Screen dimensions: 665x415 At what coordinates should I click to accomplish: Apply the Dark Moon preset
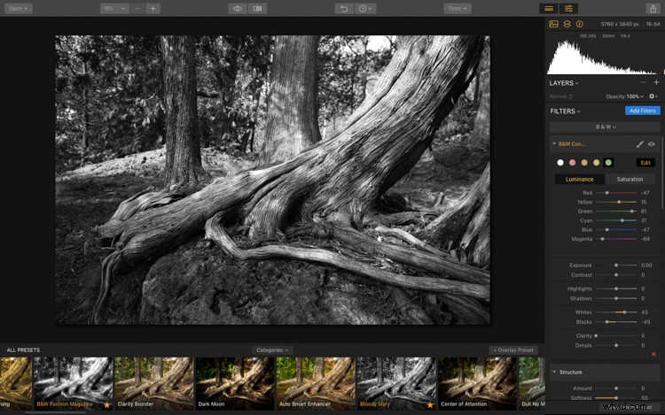pos(235,384)
